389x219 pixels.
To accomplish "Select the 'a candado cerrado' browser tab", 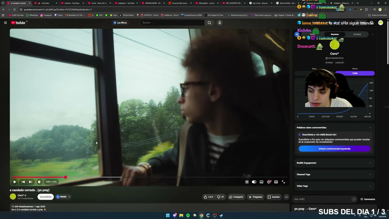I will (19, 3).
